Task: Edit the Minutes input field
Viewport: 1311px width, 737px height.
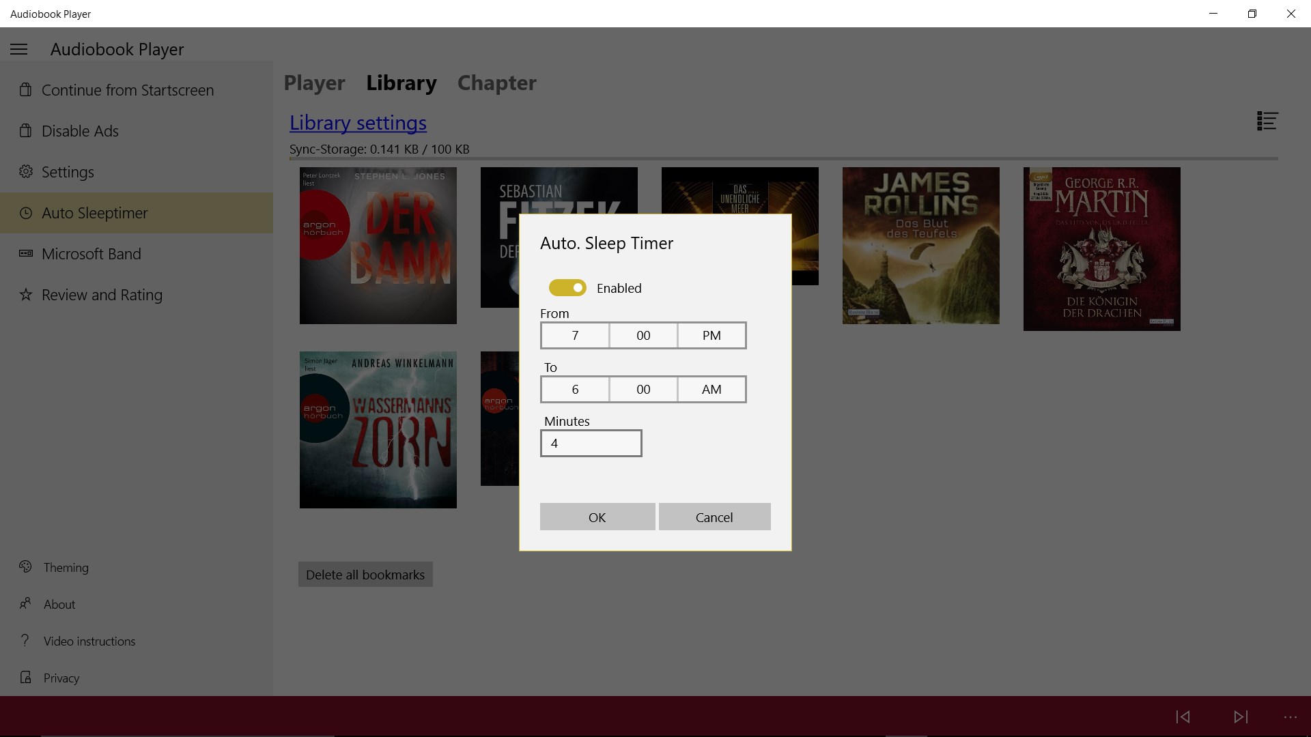Action: tap(591, 443)
